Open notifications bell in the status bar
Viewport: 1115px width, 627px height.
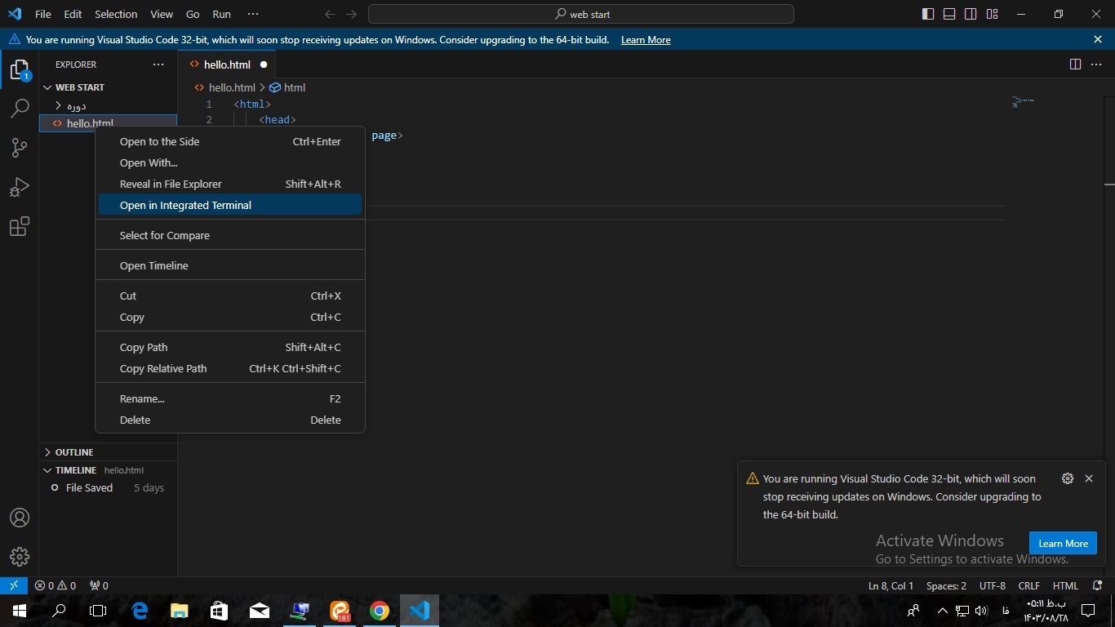pos(1095,585)
